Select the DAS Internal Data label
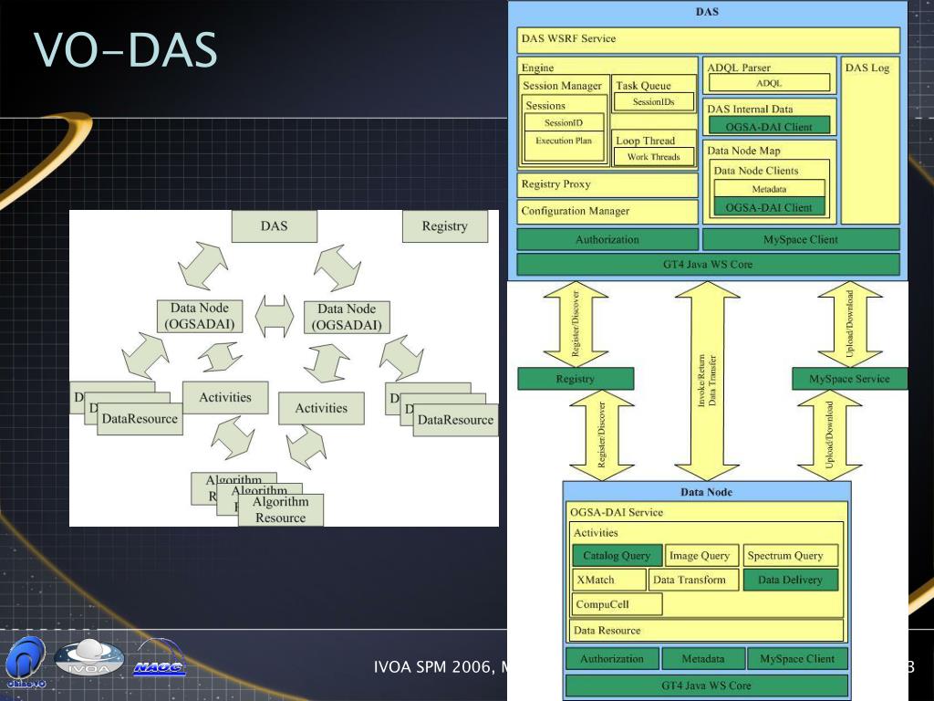The image size is (934, 701). pos(750,110)
